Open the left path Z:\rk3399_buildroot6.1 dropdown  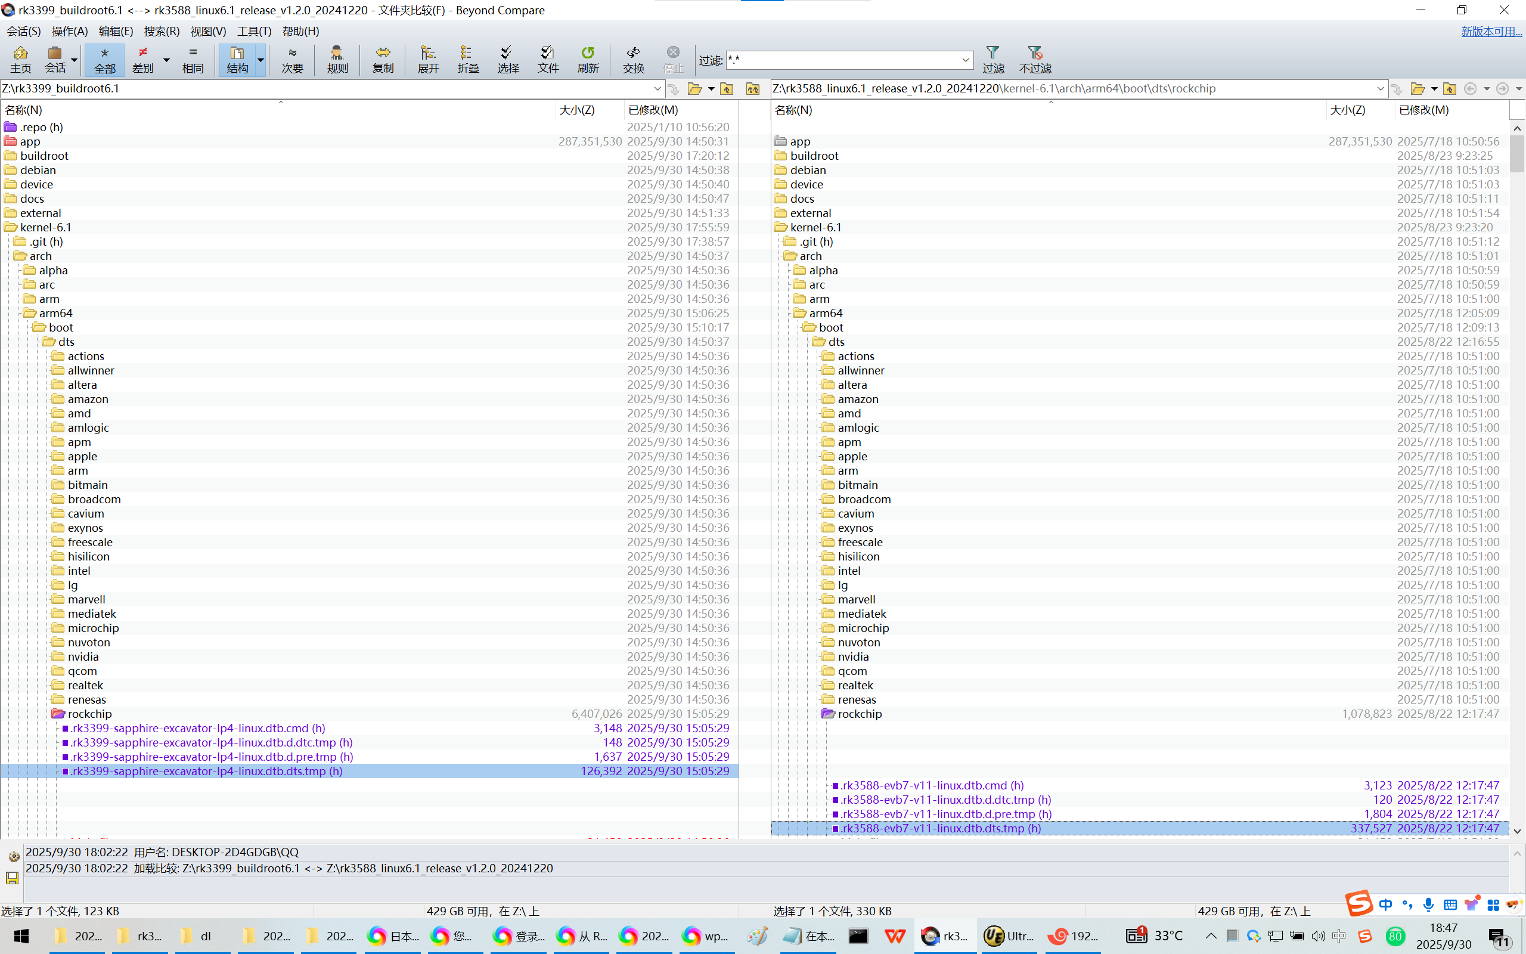point(657,88)
